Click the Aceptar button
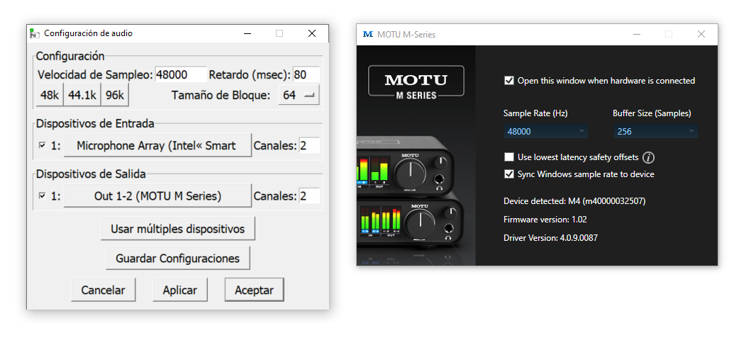The width and height of the screenshot is (751, 340). click(x=255, y=290)
